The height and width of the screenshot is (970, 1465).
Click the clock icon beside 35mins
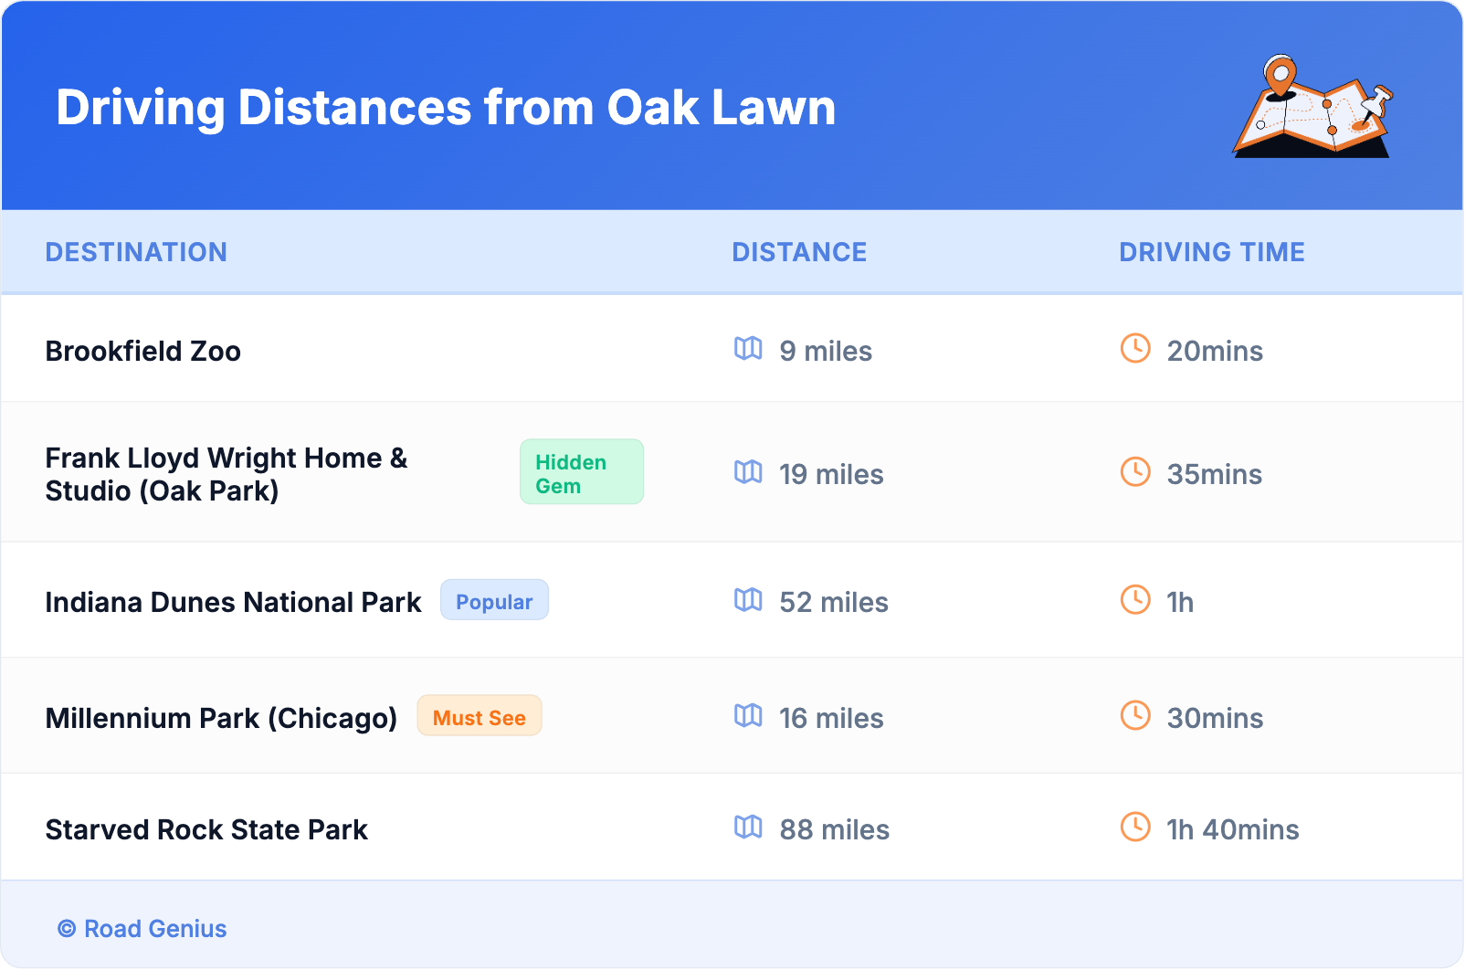point(1135,472)
